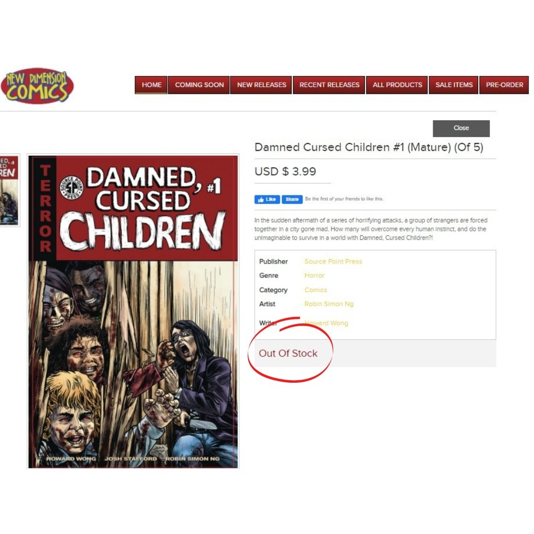Image resolution: width=534 pixels, height=534 pixels.
Task: Open the Horror genre link
Action: click(x=314, y=275)
